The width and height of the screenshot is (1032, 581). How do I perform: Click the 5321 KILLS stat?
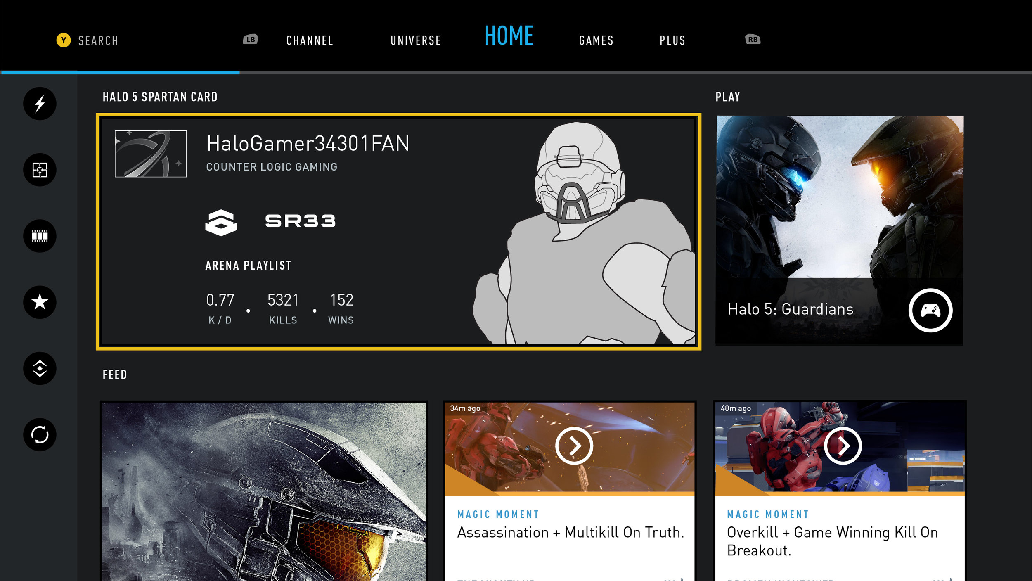pos(283,308)
